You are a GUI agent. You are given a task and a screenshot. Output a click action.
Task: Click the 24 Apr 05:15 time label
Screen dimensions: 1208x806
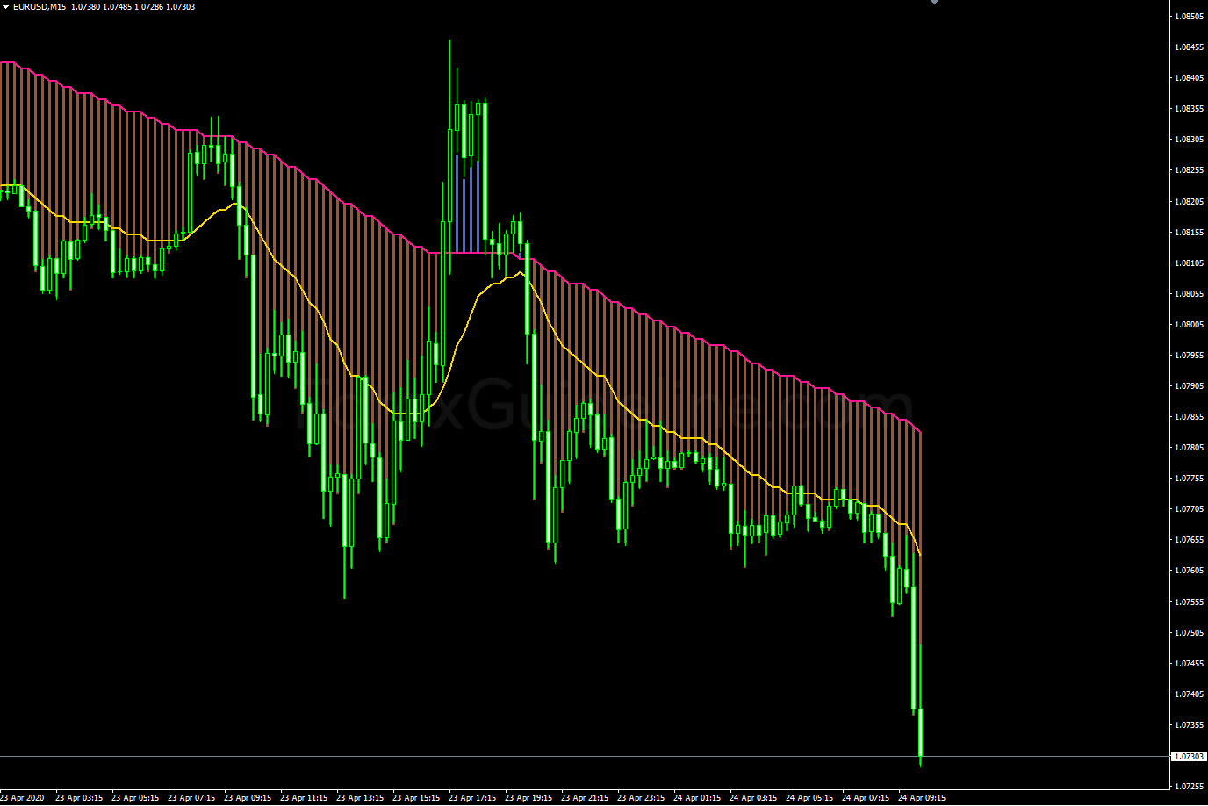click(x=809, y=798)
